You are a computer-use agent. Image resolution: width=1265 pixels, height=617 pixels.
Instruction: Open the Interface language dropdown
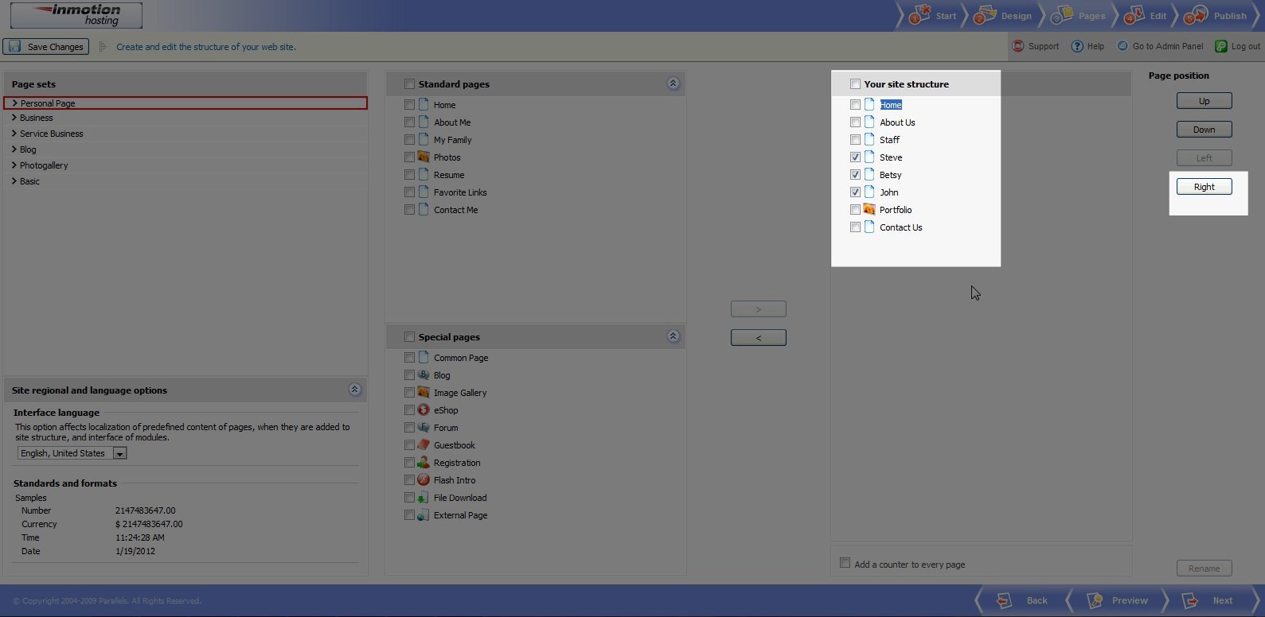[119, 453]
